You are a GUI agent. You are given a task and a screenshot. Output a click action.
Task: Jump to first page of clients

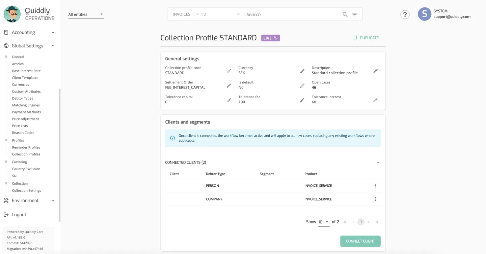click(345, 222)
